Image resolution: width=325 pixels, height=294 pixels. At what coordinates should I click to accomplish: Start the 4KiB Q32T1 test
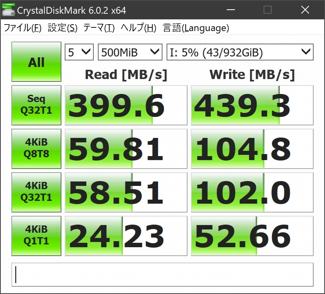(x=36, y=192)
